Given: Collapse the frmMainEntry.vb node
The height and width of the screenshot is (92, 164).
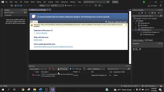Looking at the screenshot, I should tap(136, 30).
